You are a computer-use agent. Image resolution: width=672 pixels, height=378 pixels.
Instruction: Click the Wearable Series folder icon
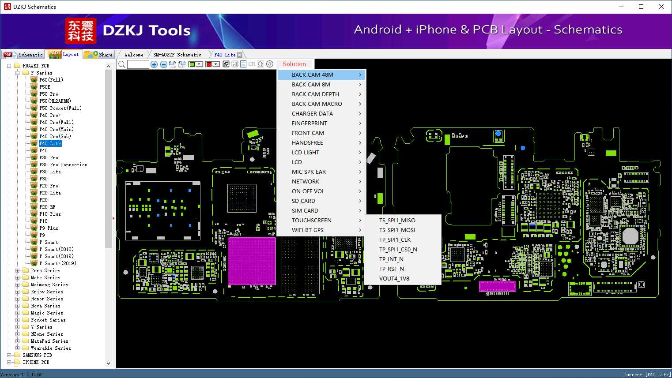(x=26, y=348)
